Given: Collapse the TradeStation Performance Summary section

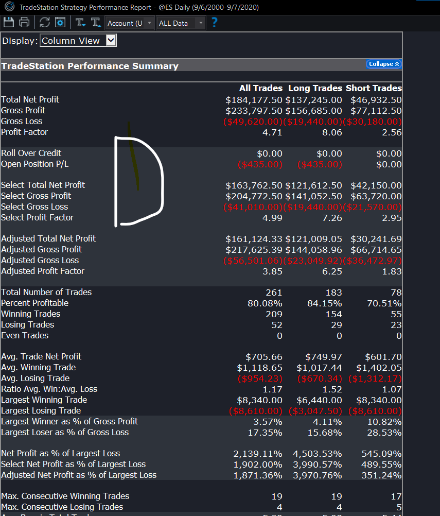Looking at the screenshot, I should click(384, 64).
